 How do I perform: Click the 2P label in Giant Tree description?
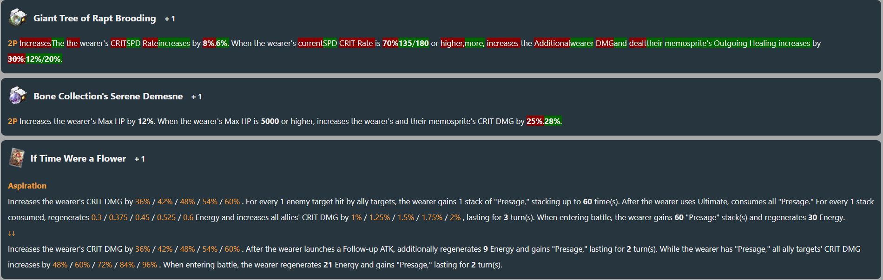click(13, 43)
